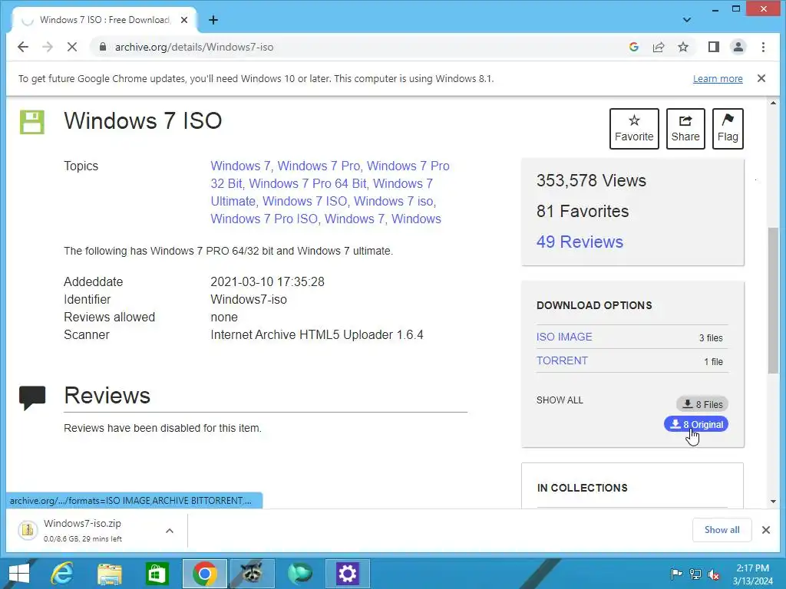Flag this item
The width and height of the screenshot is (786, 589).
pos(728,129)
